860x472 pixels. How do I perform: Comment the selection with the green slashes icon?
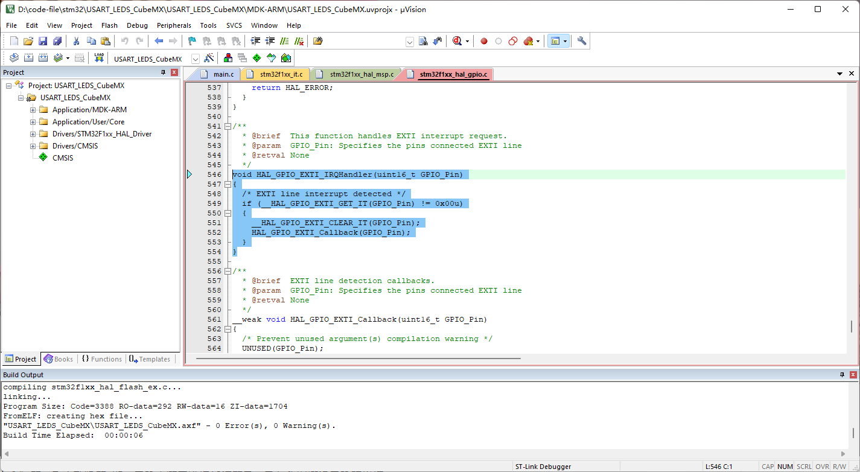284,41
